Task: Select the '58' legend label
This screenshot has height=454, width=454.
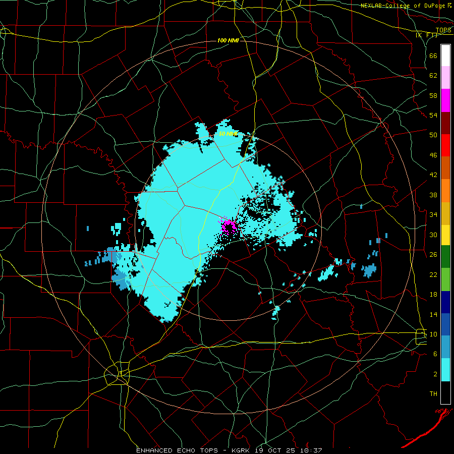Action: [x=433, y=95]
